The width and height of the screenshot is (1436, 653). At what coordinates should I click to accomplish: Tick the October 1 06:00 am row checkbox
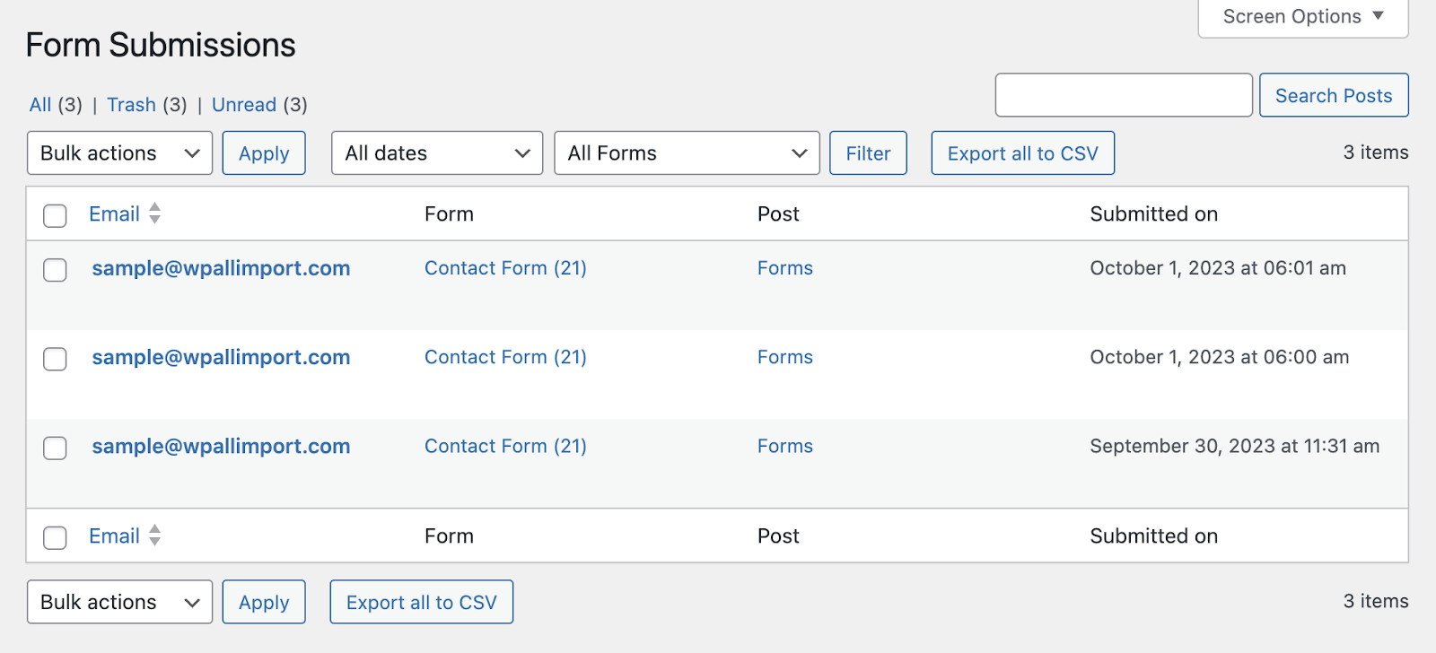tap(56, 359)
